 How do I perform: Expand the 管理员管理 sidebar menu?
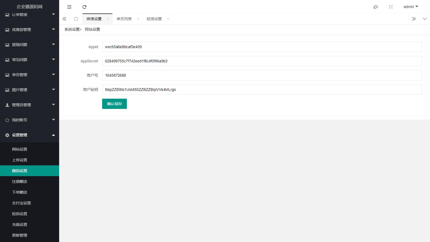(x=30, y=105)
